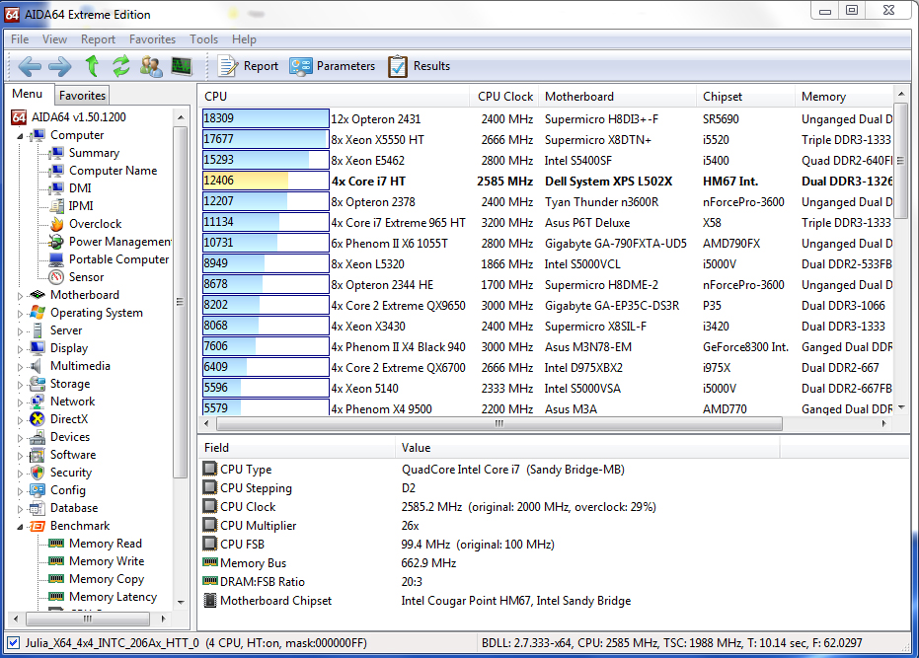
Task: Collapse the Computer tree node
Action: point(20,136)
